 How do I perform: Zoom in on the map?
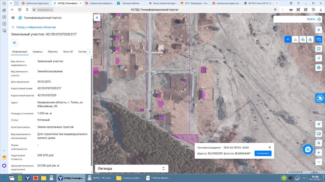tap(318, 153)
